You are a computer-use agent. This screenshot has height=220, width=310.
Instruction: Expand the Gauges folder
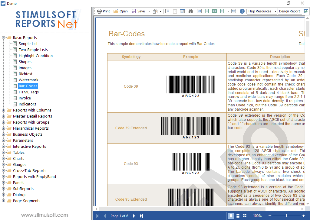point(3,165)
